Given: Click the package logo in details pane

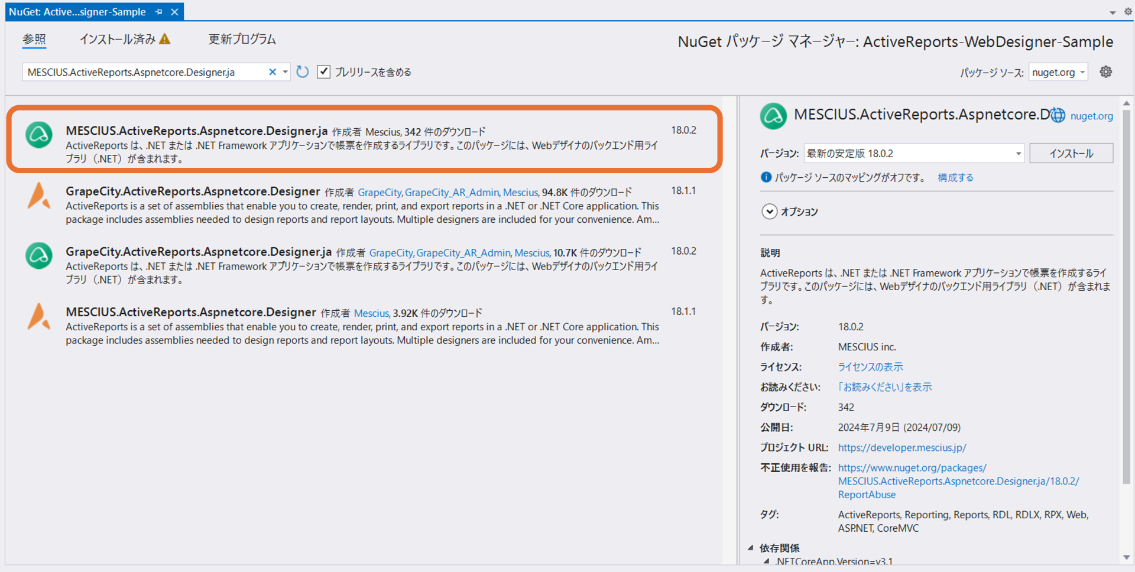Looking at the screenshot, I should point(773,116).
